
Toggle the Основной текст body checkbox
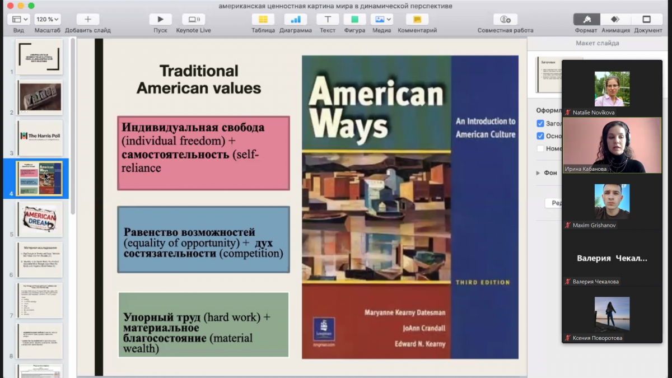540,136
